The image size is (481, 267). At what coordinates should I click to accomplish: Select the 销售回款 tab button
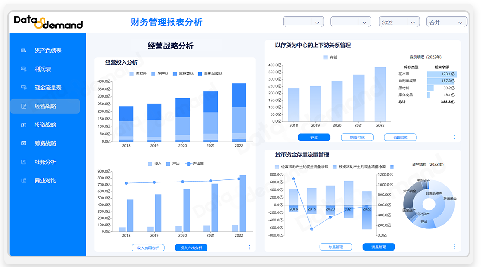point(400,137)
